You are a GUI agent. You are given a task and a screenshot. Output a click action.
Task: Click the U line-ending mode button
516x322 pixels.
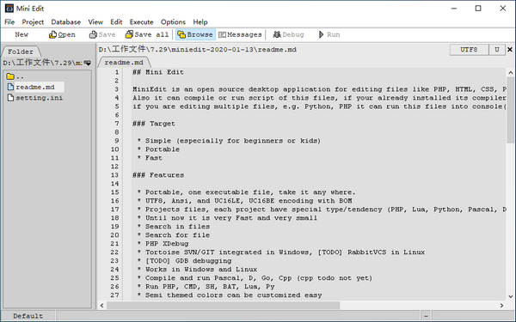coord(497,50)
